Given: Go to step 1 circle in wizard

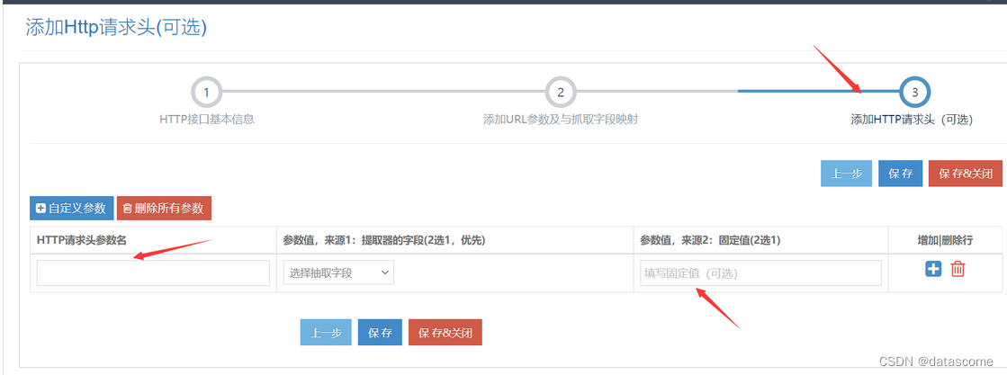Looking at the screenshot, I should [206, 93].
